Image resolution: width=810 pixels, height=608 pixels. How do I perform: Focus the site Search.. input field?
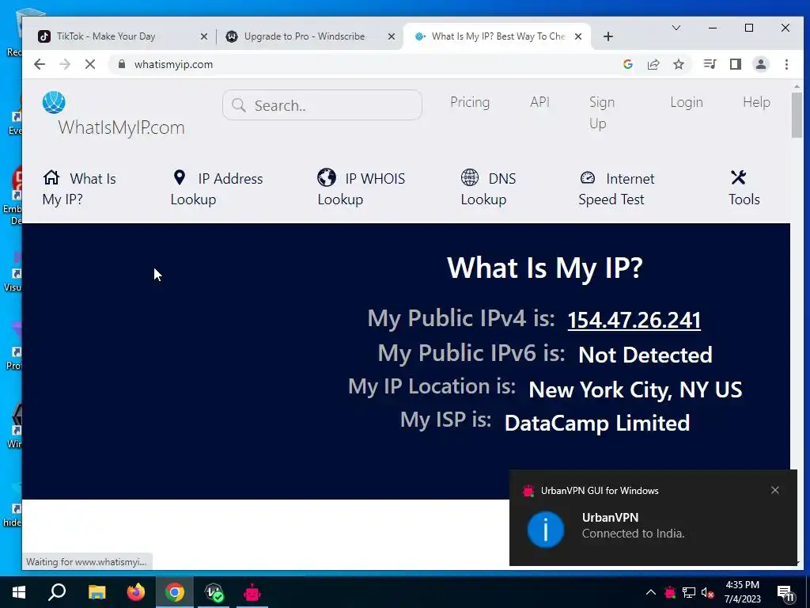tap(323, 105)
